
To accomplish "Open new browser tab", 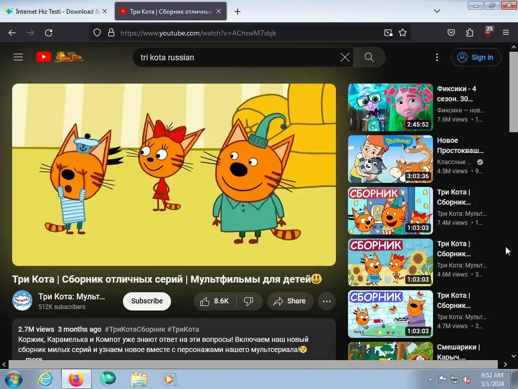I will pyautogui.click(x=238, y=12).
